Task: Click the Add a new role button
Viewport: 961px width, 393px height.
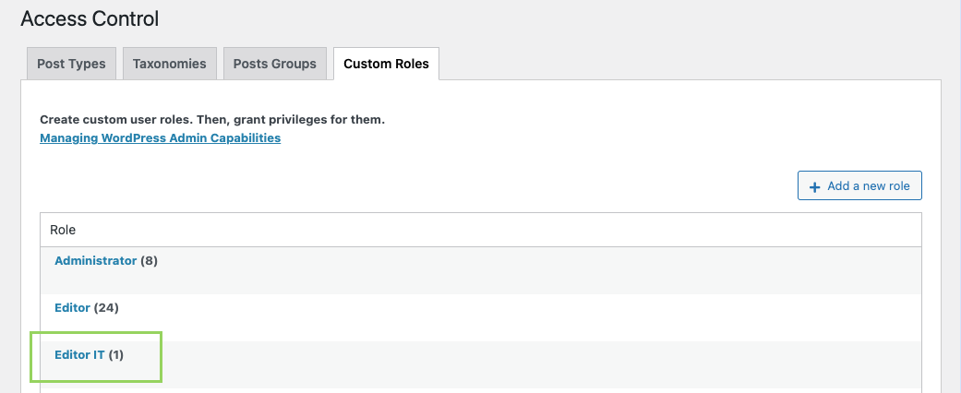Action: (x=859, y=185)
